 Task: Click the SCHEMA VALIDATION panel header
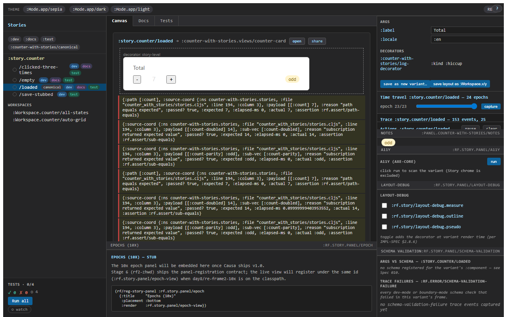[x=440, y=251]
